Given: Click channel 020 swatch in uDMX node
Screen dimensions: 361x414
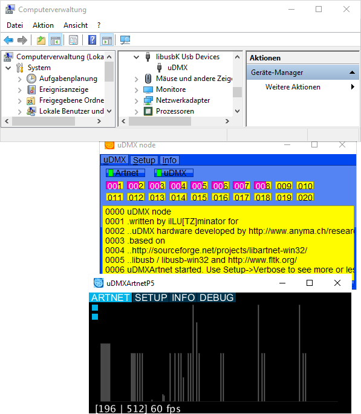Looking at the screenshot, I should pos(305,198).
